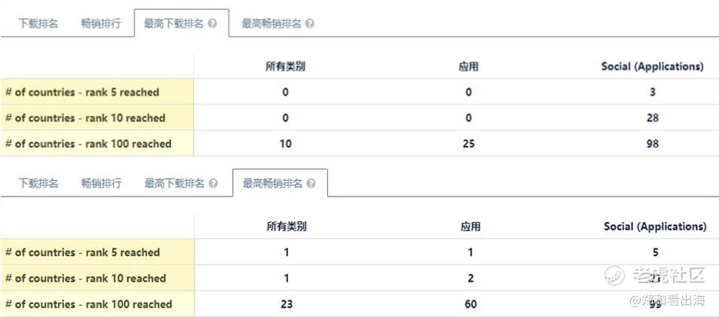Click help icon beside inactive 最高畅销排名 tab in upper tab bar
The width and height of the screenshot is (719, 317).
(310, 23)
